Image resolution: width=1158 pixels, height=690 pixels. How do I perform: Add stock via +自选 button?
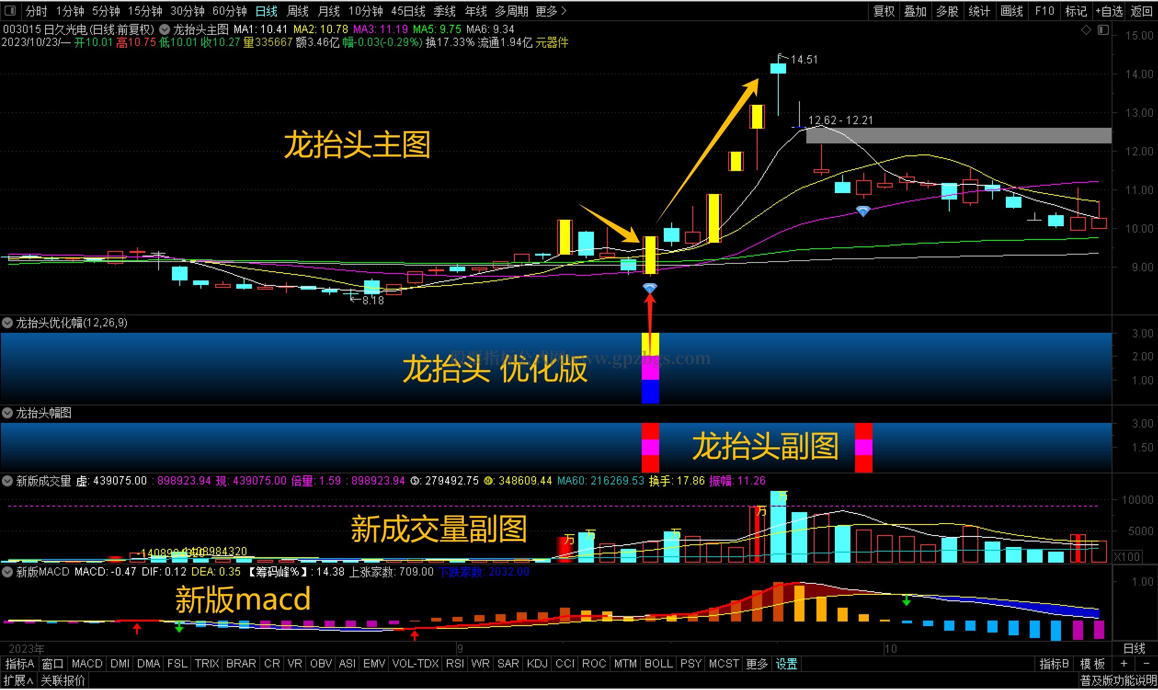click(1109, 11)
